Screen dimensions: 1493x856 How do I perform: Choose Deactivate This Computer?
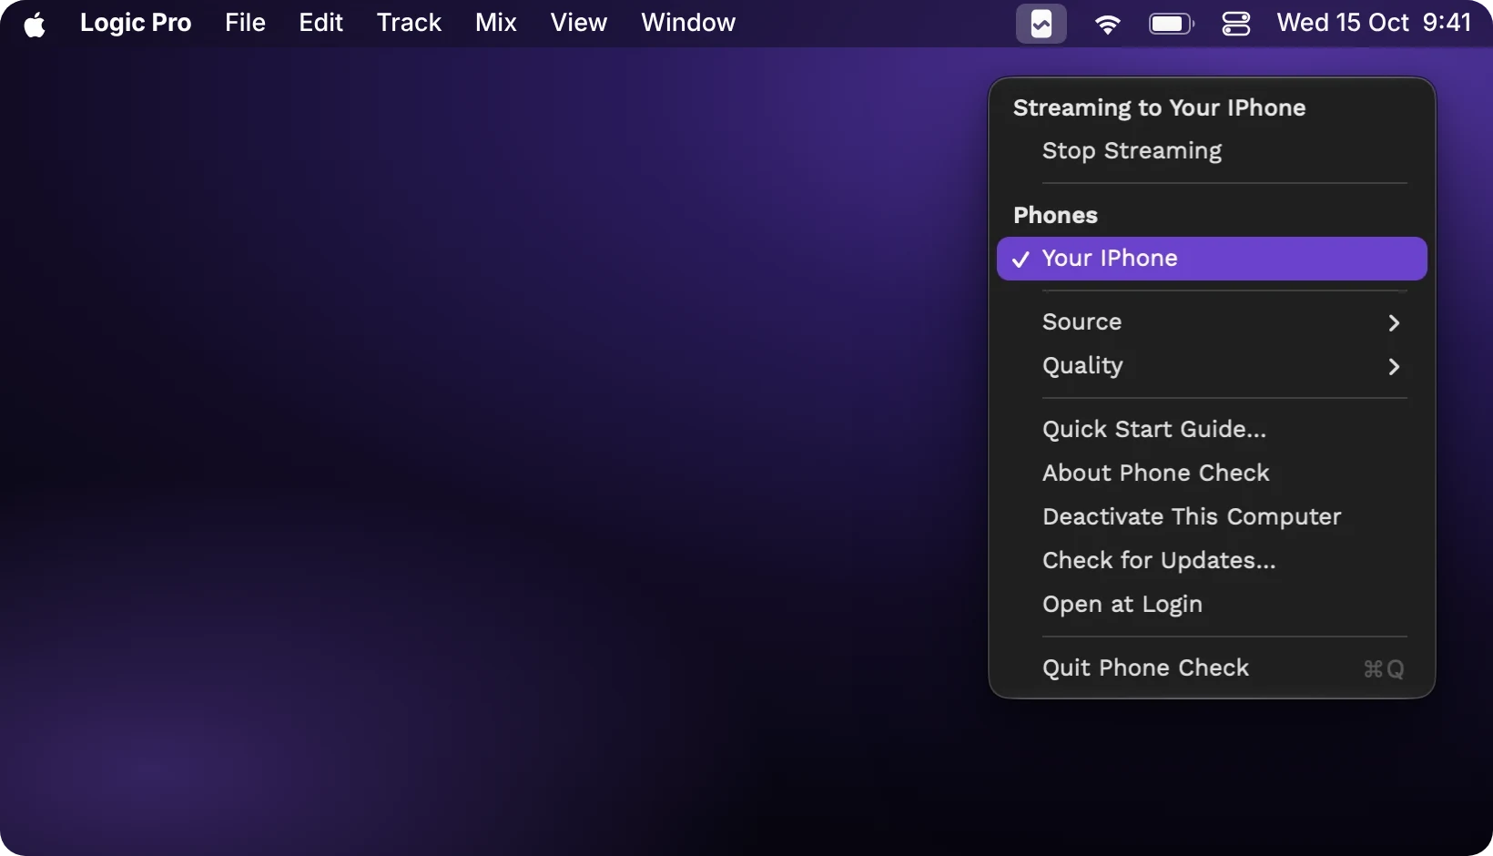(x=1212, y=517)
